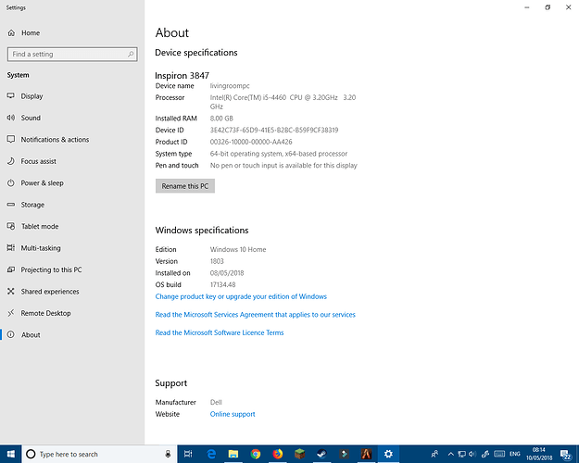The width and height of the screenshot is (579, 463).
Task: Click the taskbar microphone icon
Action: [168, 454]
